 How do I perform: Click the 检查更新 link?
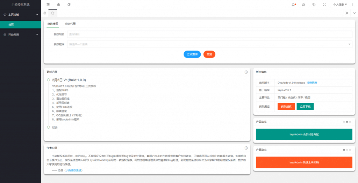(312, 83)
